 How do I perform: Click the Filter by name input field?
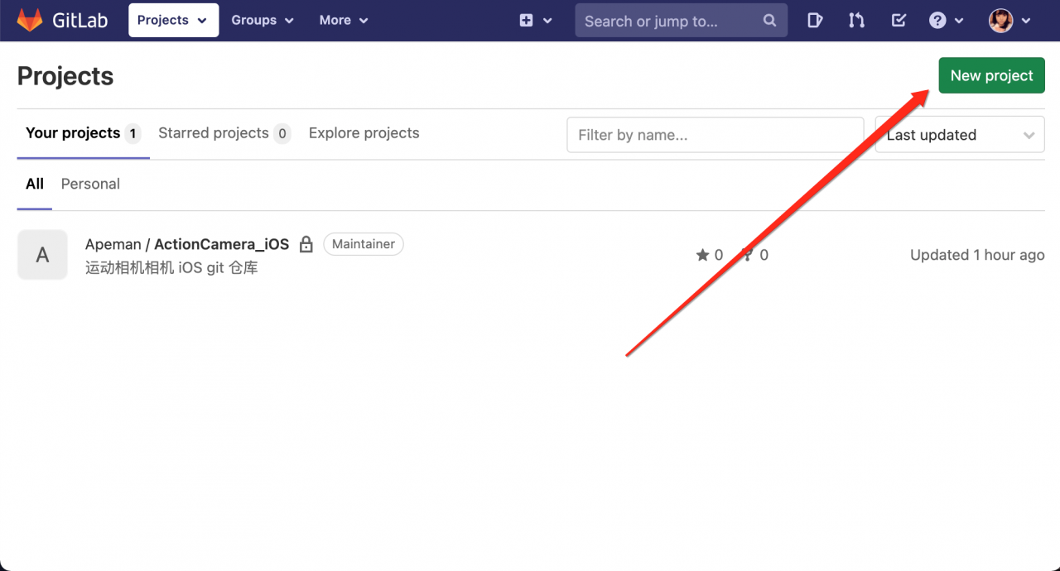715,134
